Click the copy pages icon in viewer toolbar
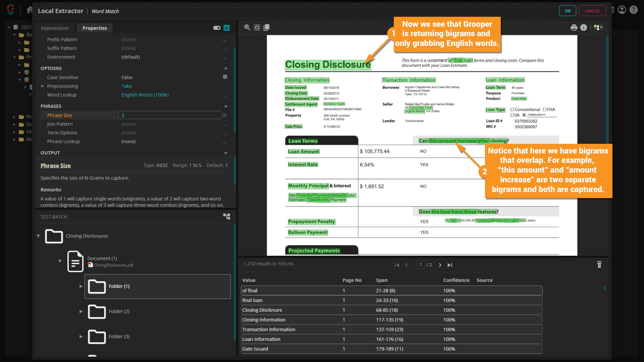Screen dimensions: 644x362 pos(267,27)
